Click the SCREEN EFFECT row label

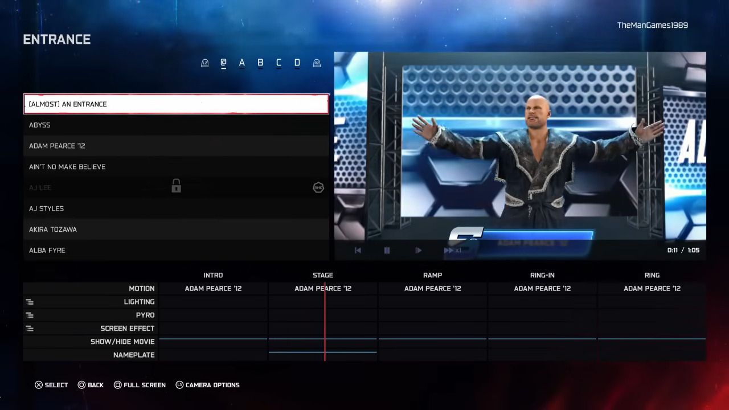point(128,329)
